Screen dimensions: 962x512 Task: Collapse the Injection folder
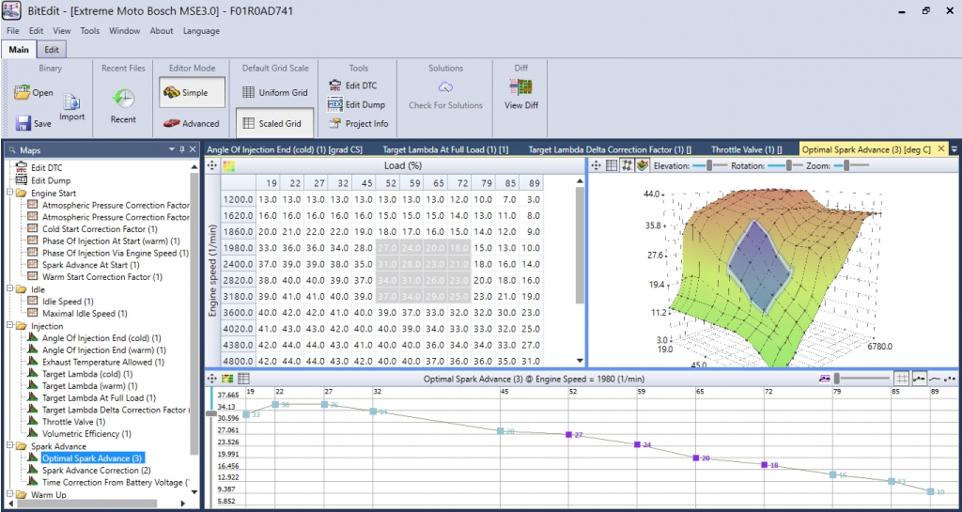point(9,326)
